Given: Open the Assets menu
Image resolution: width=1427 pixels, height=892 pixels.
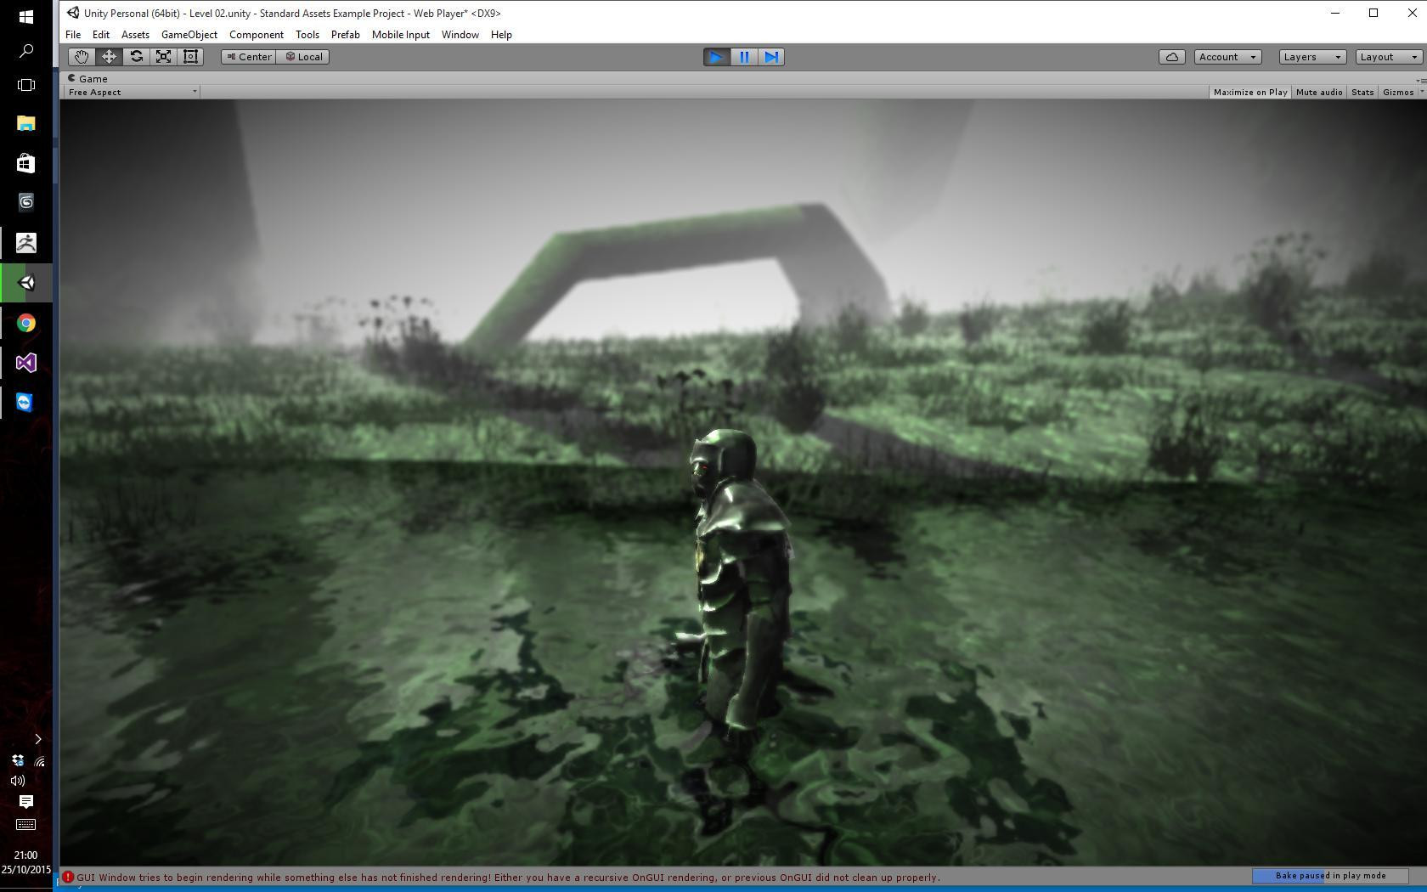Looking at the screenshot, I should point(135,35).
